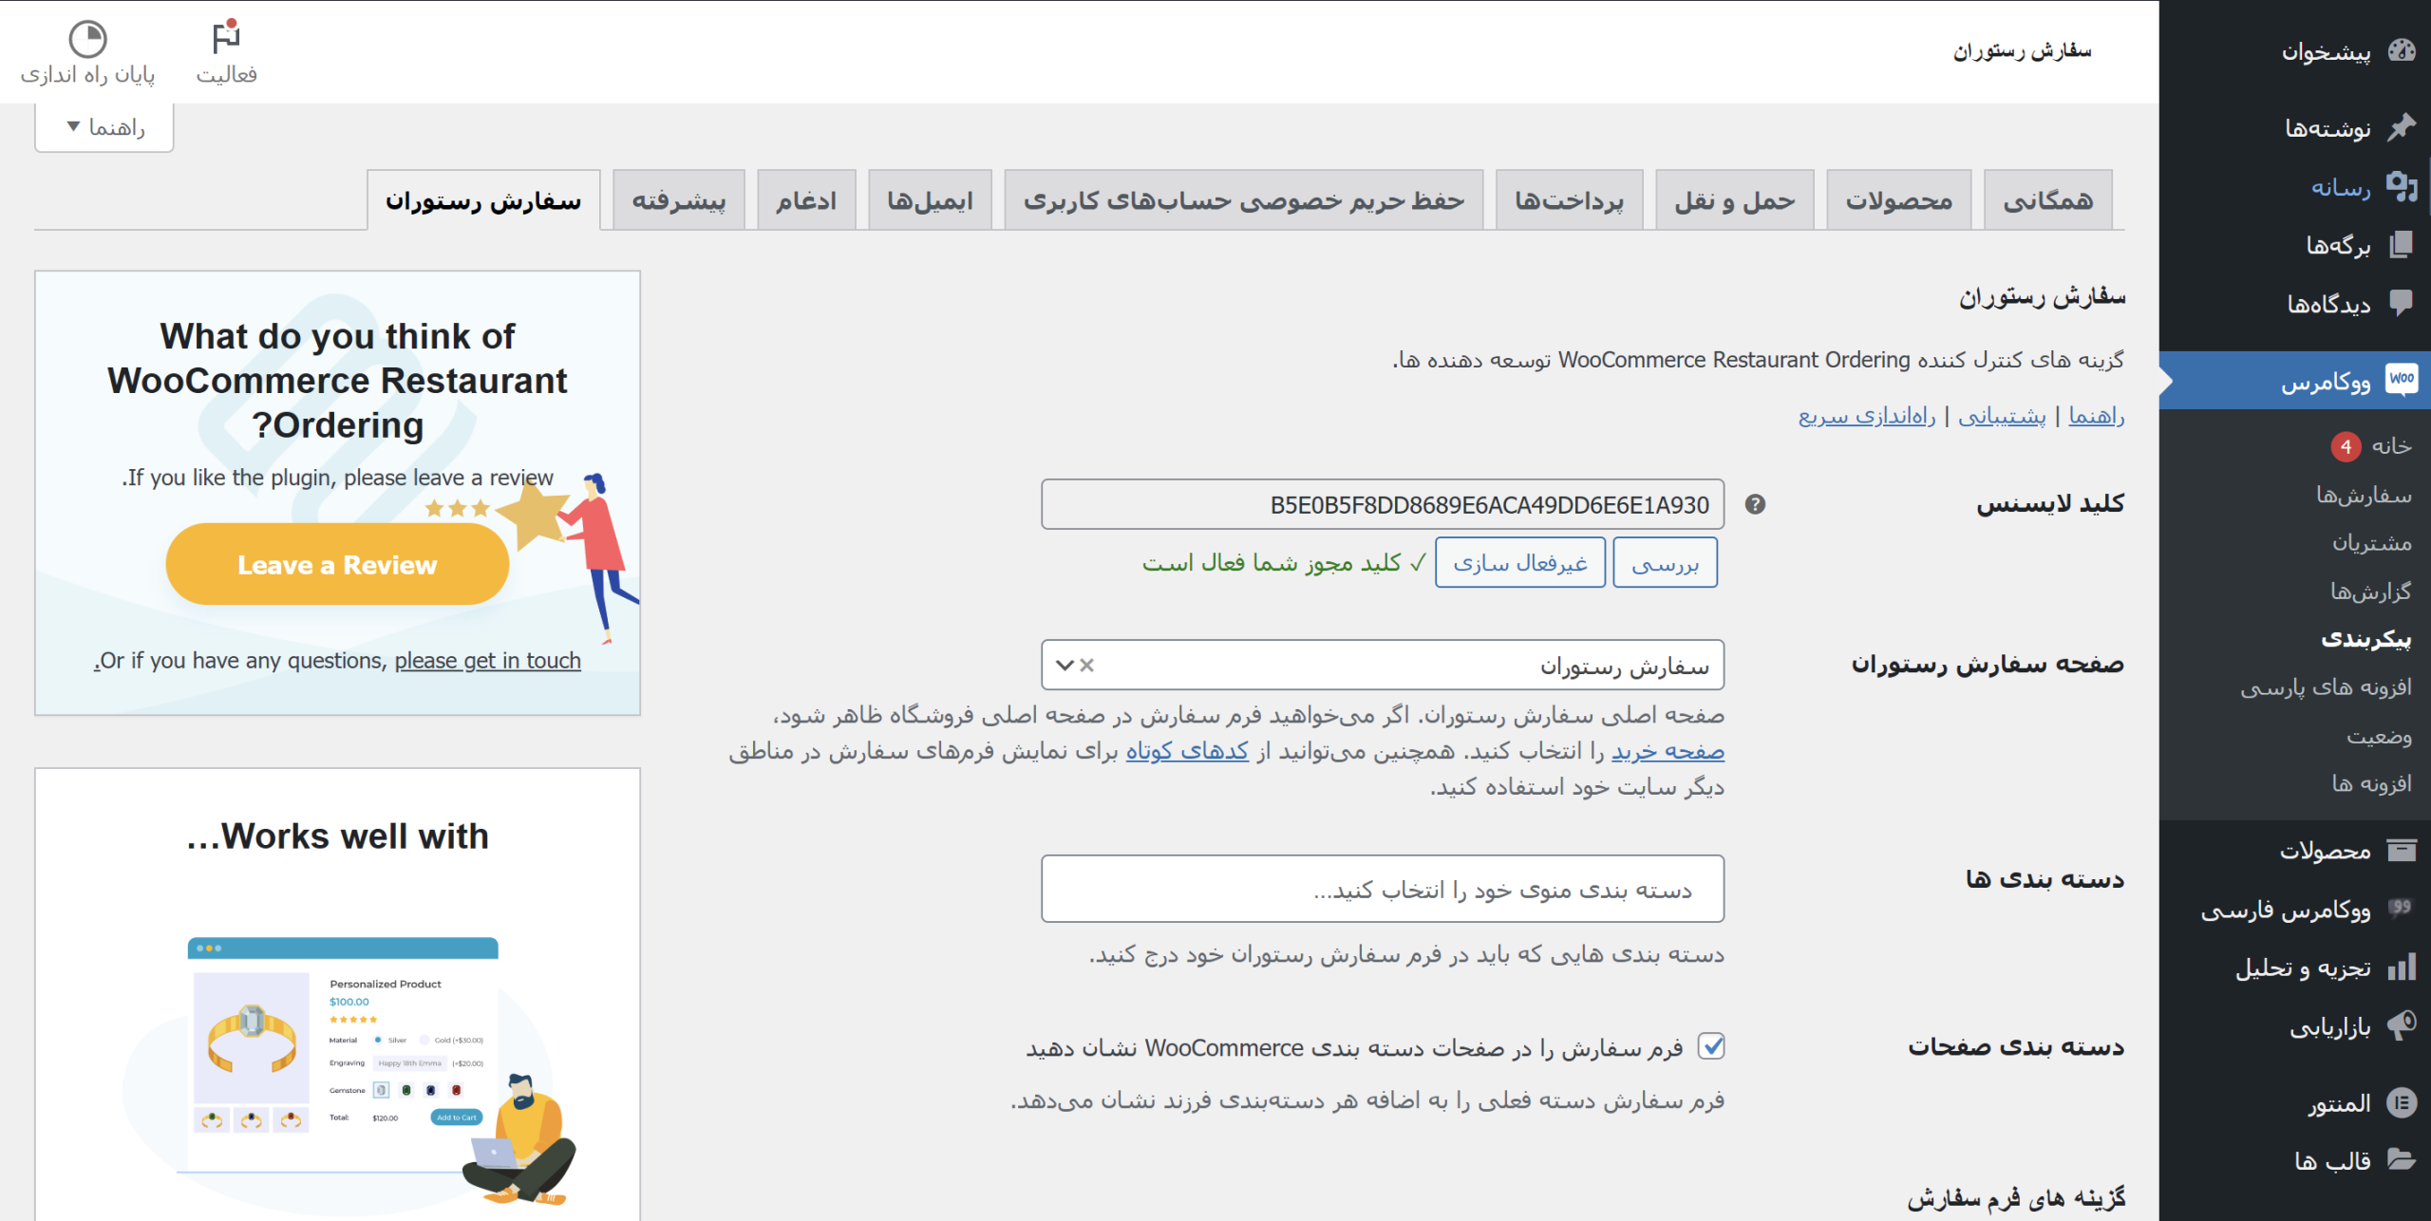This screenshot has width=2431, height=1221.
Task: Switch to the Advanced (پیشرفته) tab
Action: point(678,200)
